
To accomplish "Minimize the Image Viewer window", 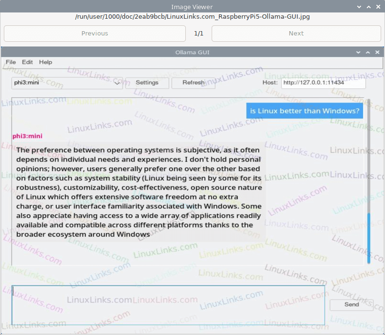I will point(359,7).
